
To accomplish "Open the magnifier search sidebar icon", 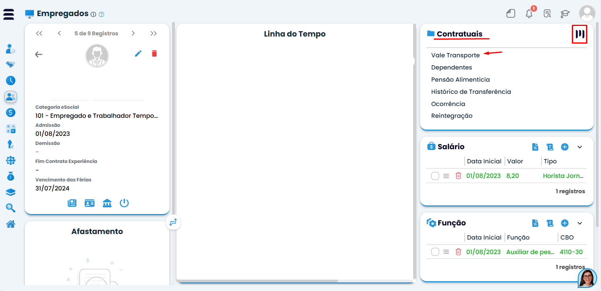I will (11, 208).
